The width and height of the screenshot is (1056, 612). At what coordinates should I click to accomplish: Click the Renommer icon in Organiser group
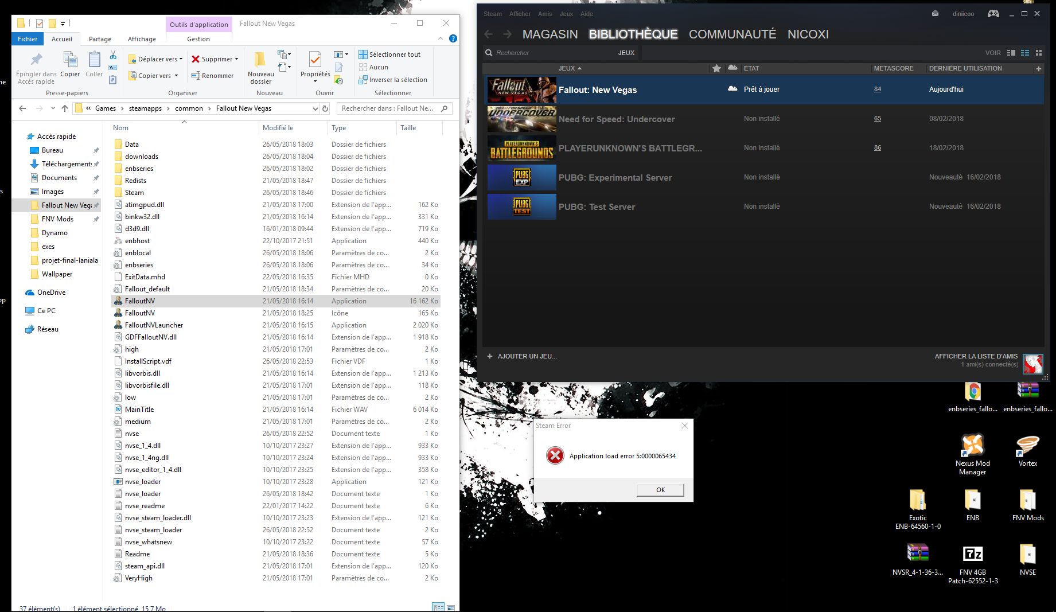[196, 76]
